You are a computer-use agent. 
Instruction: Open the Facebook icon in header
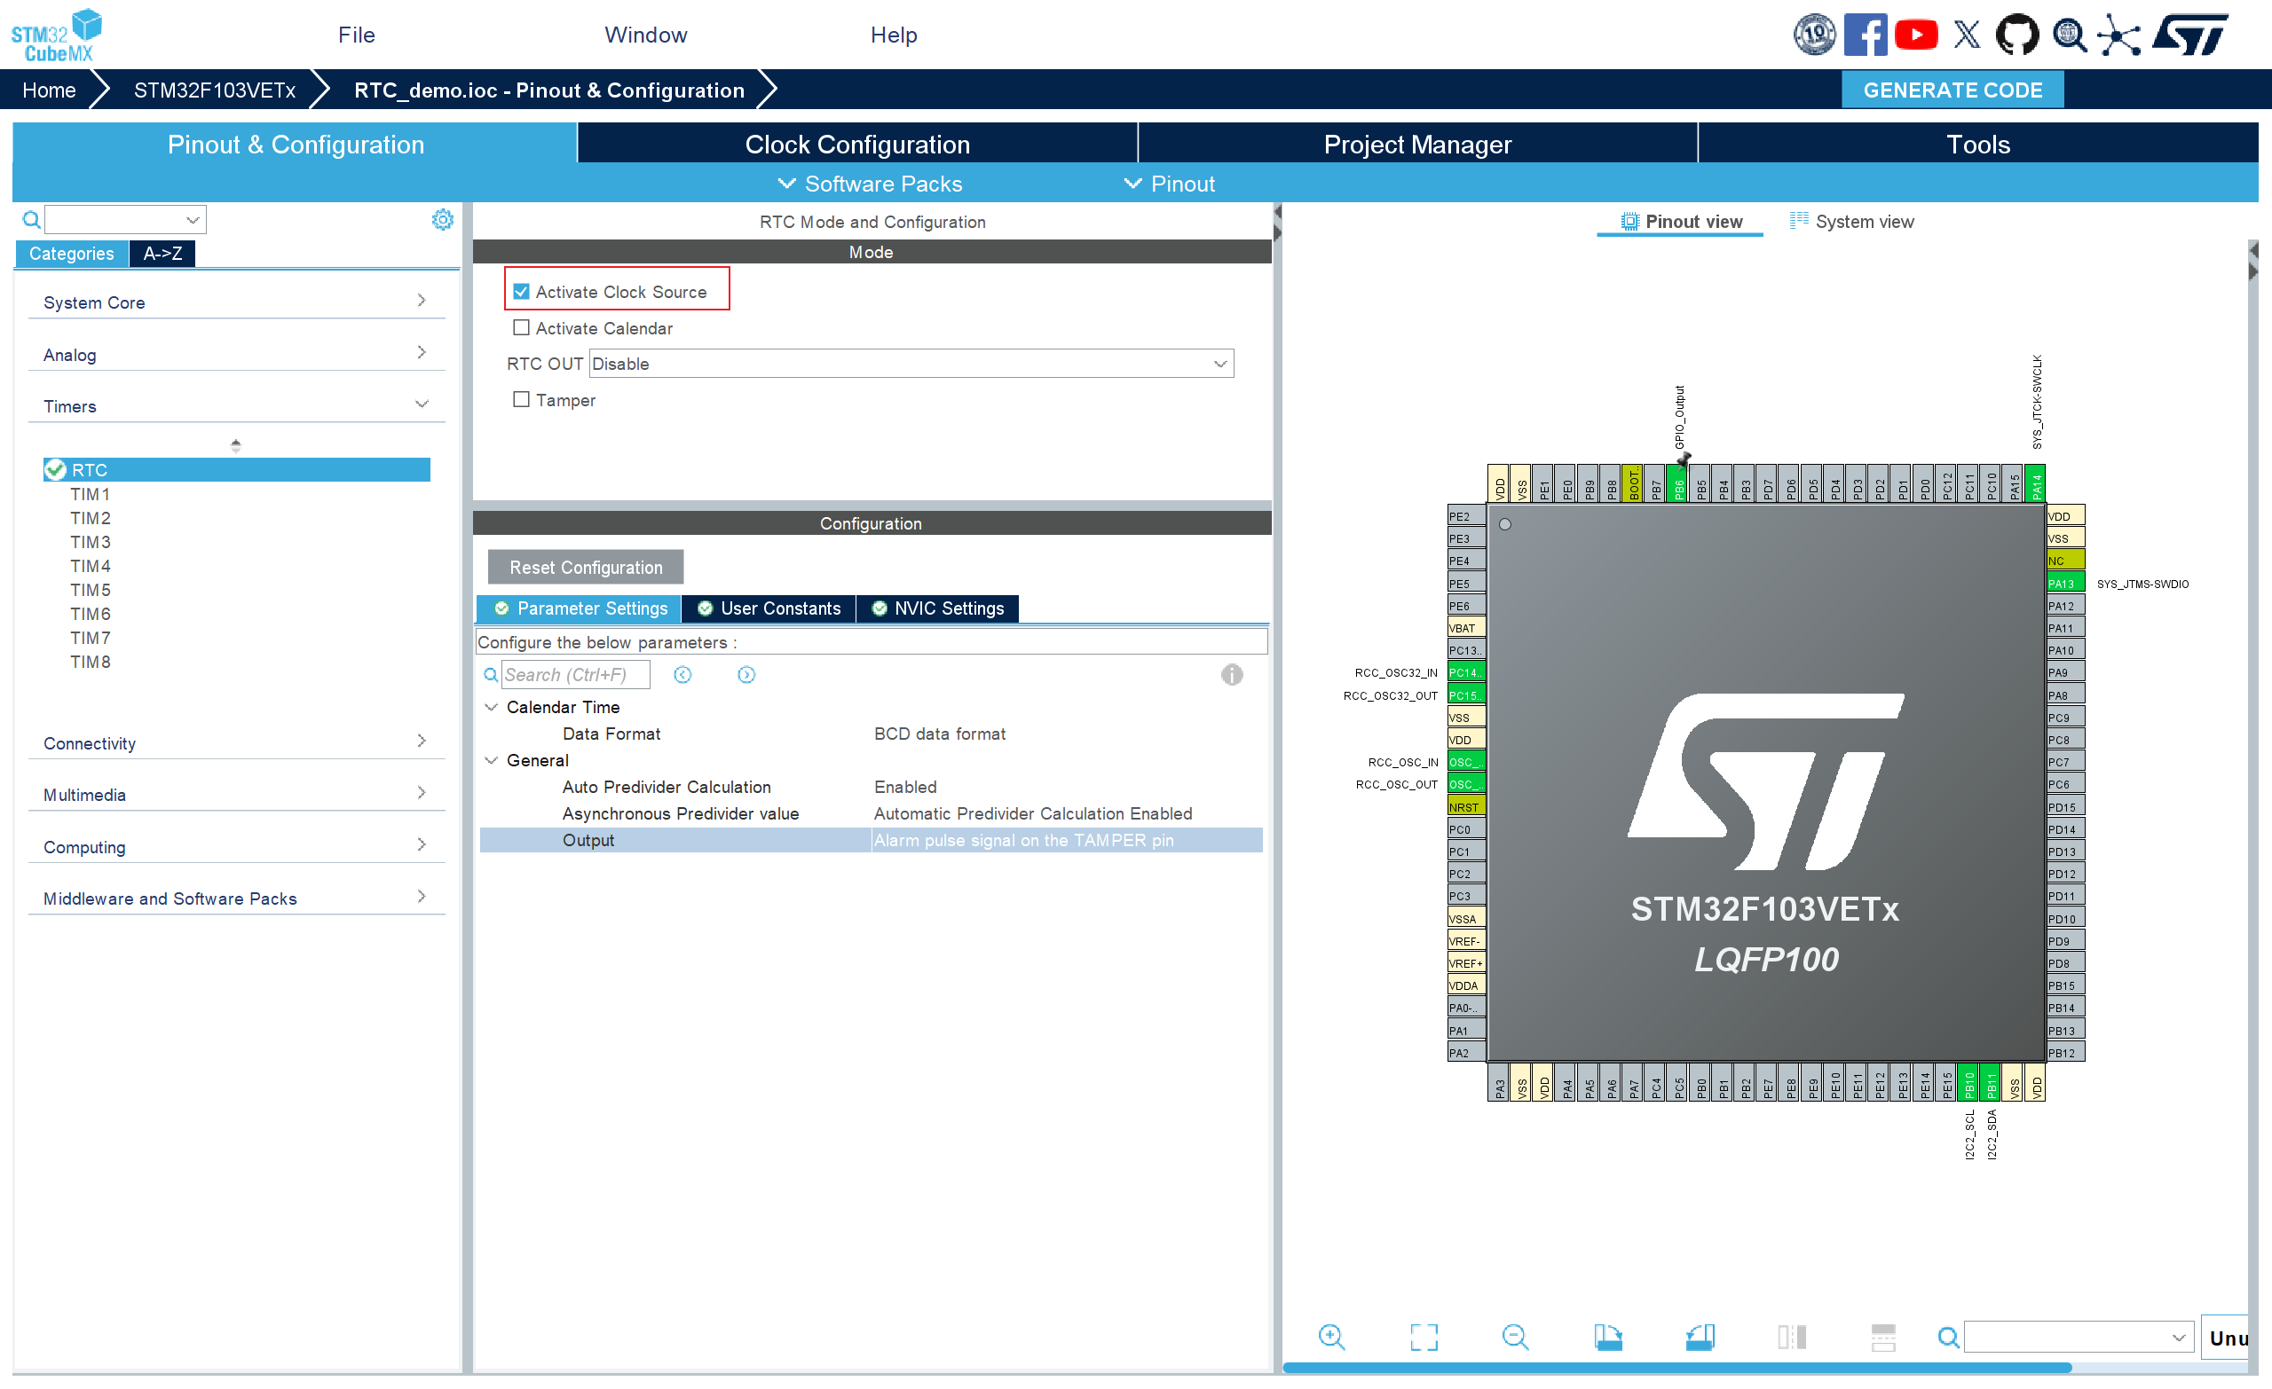pyautogui.click(x=1865, y=35)
